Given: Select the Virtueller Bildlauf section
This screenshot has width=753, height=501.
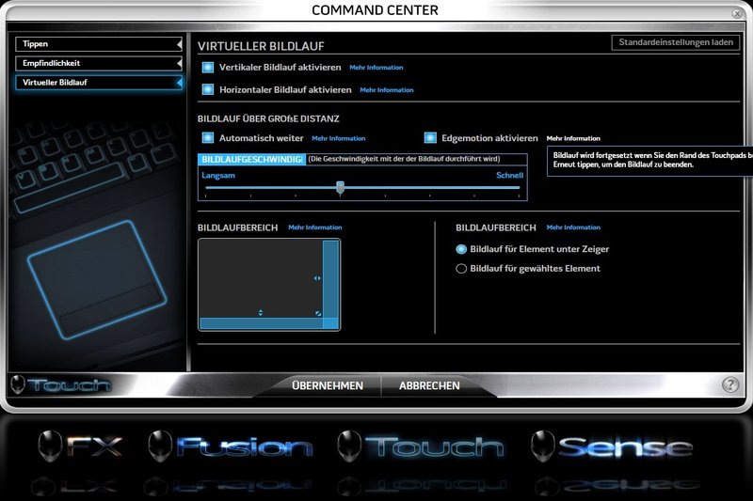Looking at the screenshot, I should click(99, 83).
